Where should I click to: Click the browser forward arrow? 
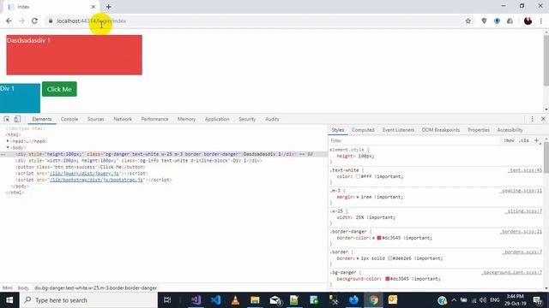pos(21,21)
